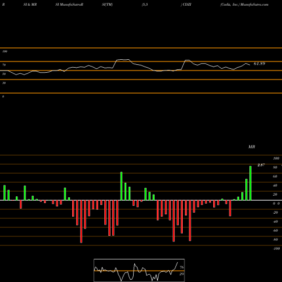The image size is (282, 282).
Task: Click the tallest green bar at right end
Action: click(250, 183)
